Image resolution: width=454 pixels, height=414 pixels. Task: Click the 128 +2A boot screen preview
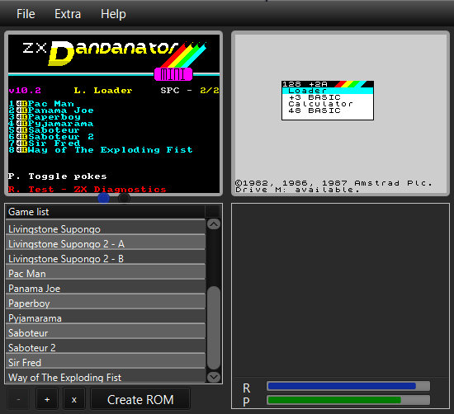coord(340,114)
